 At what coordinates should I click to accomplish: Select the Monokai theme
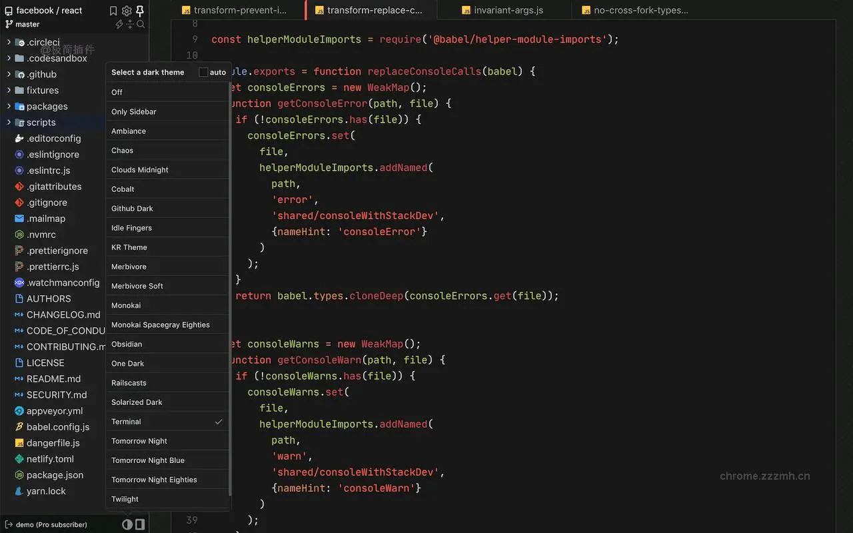126,305
